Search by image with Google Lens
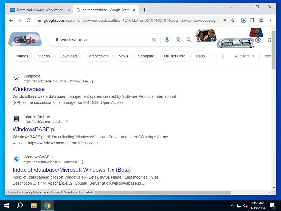The width and height of the screenshot is (281, 211). tap(178, 40)
